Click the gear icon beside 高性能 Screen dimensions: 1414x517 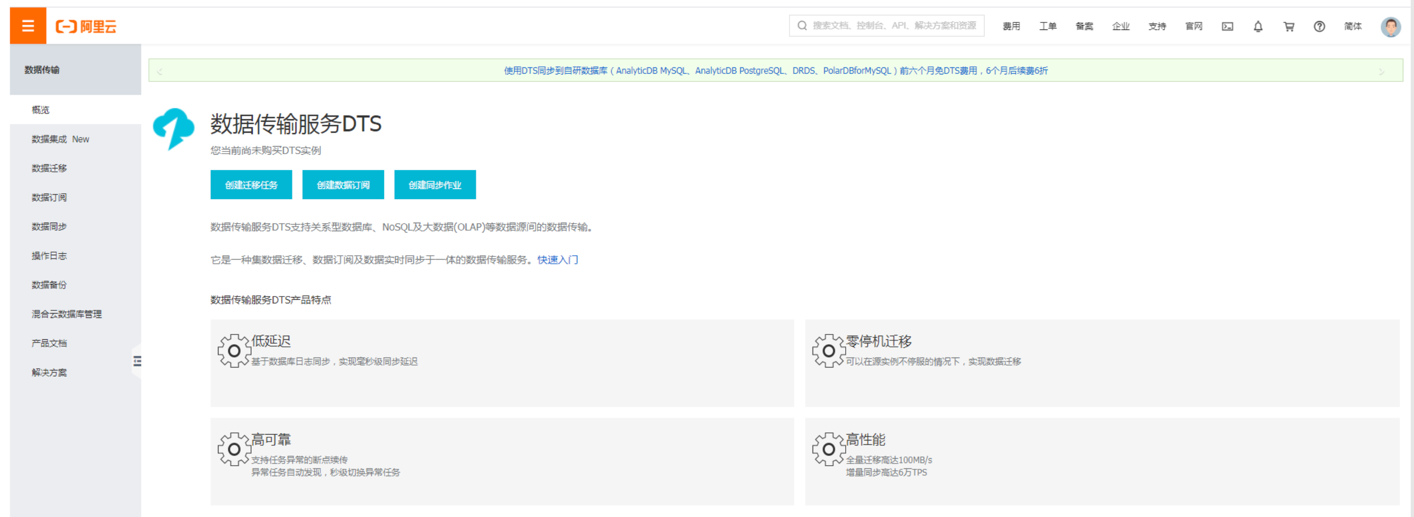coord(829,450)
